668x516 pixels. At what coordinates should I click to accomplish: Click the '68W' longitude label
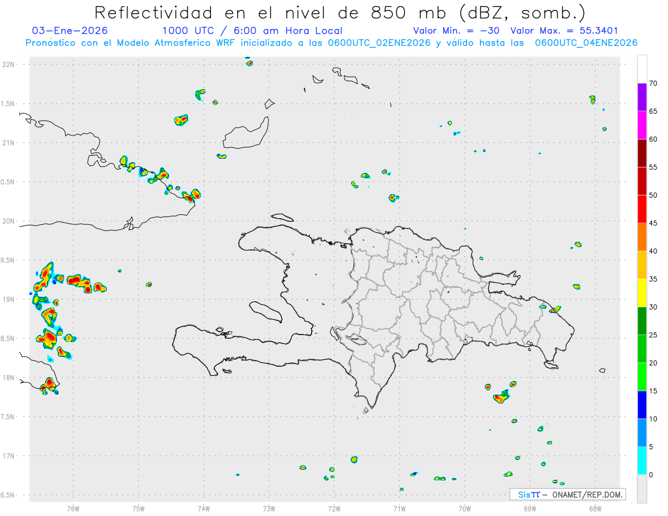click(x=595, y=508)
